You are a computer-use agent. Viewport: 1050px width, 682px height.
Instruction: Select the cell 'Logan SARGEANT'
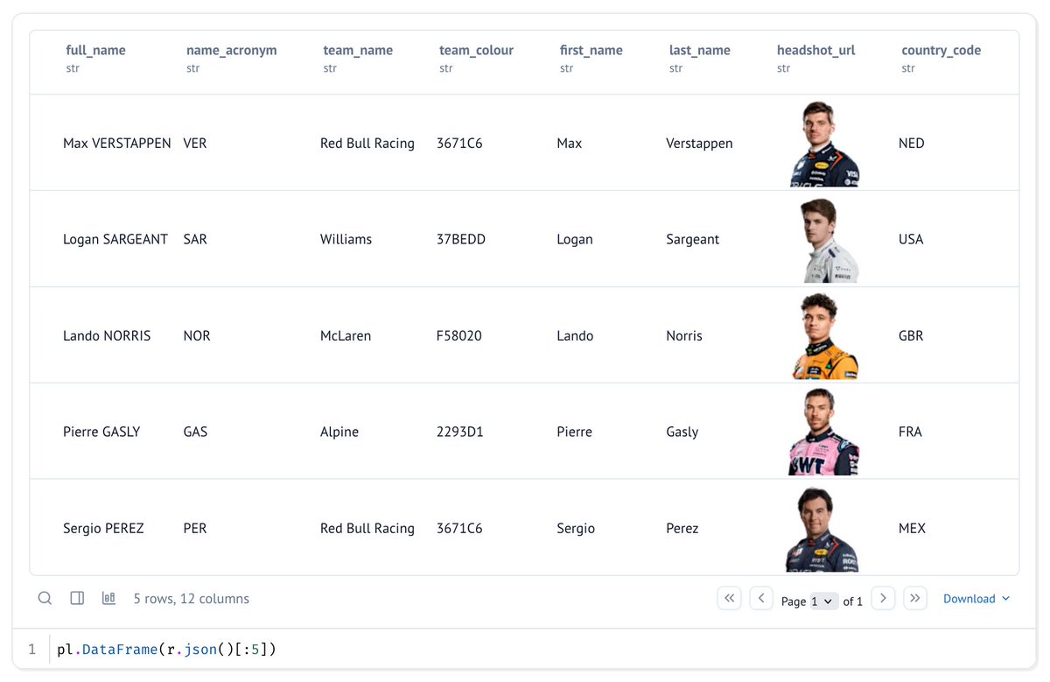point(115,239)
